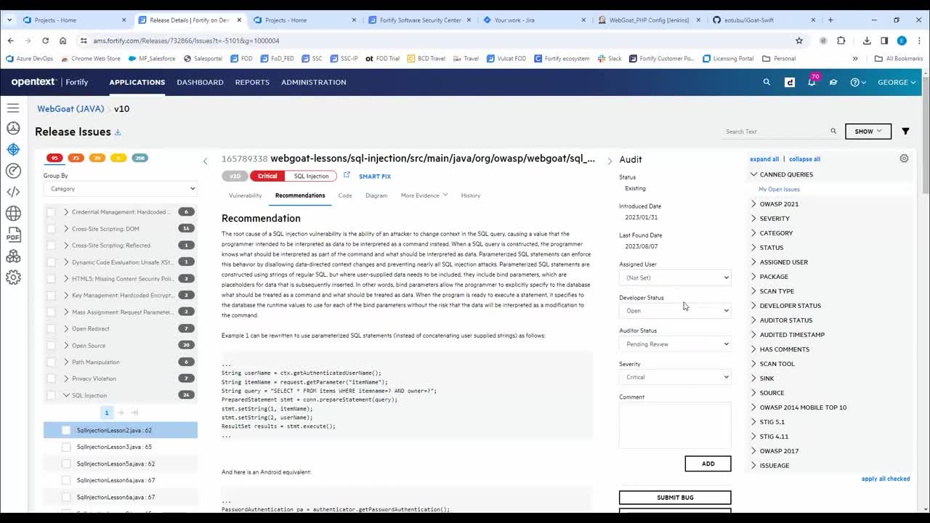
Task: Go to next issue with right arrow
Action: click(x=610, y=161)
